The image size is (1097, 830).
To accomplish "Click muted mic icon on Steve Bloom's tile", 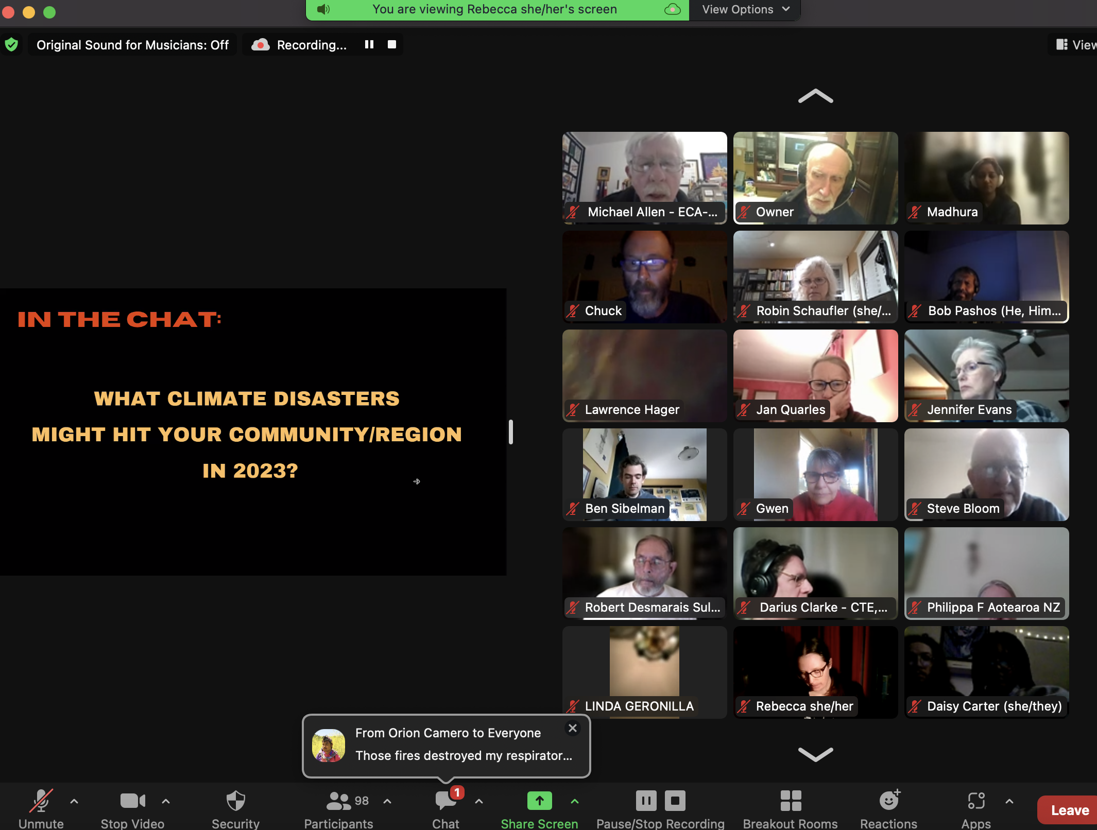I will click(x=915, y=508).
